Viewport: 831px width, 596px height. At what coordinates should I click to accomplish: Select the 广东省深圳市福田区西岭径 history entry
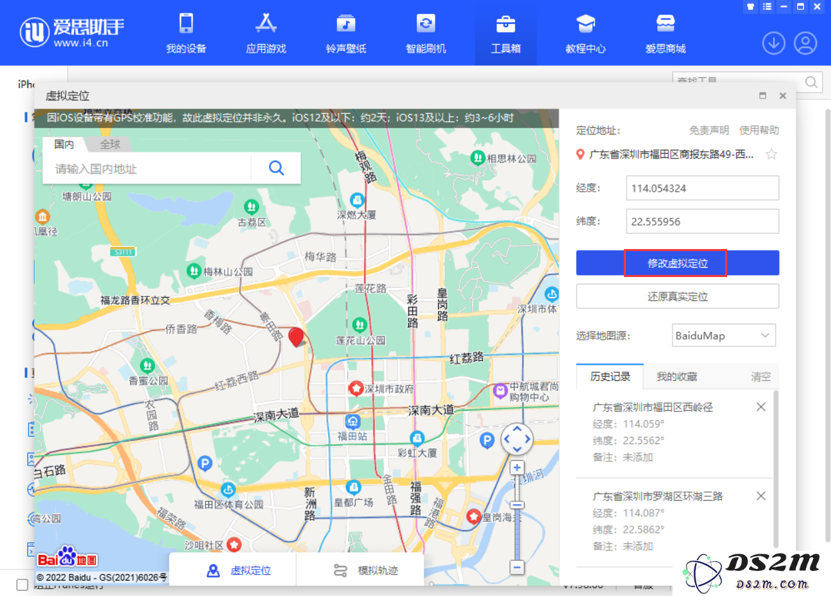click(675, 433)
